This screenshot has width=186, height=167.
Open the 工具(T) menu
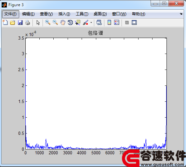point(82,14)
